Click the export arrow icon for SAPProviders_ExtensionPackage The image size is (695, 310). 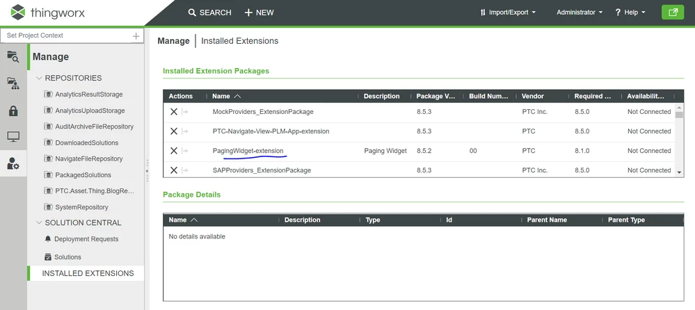(185, 170)
